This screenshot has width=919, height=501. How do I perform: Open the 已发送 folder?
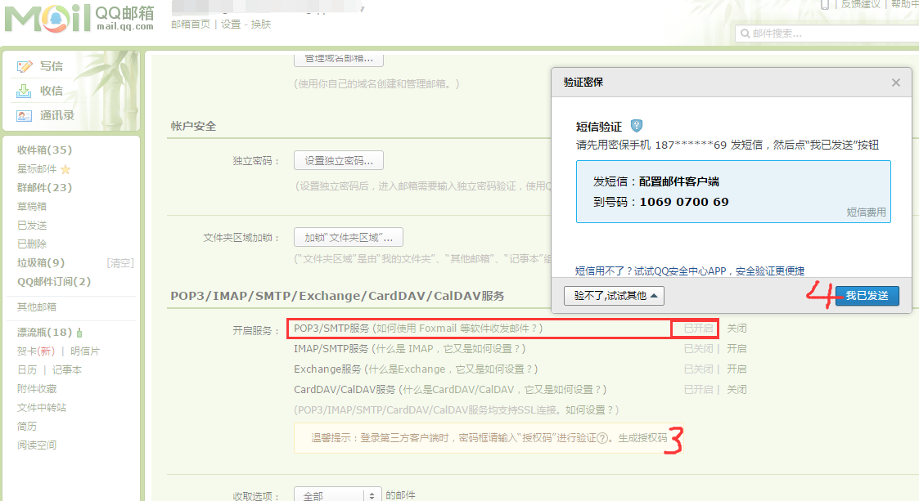[x=32, y=226]
